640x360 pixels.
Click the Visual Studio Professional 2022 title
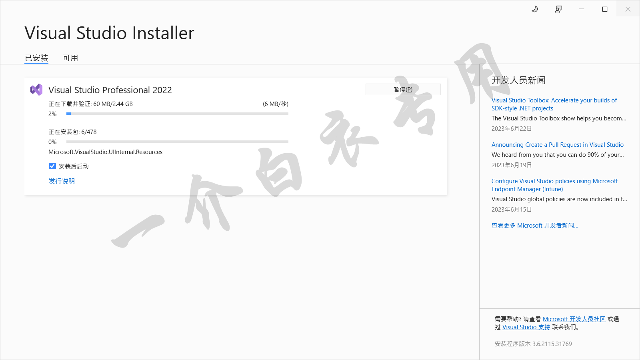tap(110, 90)
